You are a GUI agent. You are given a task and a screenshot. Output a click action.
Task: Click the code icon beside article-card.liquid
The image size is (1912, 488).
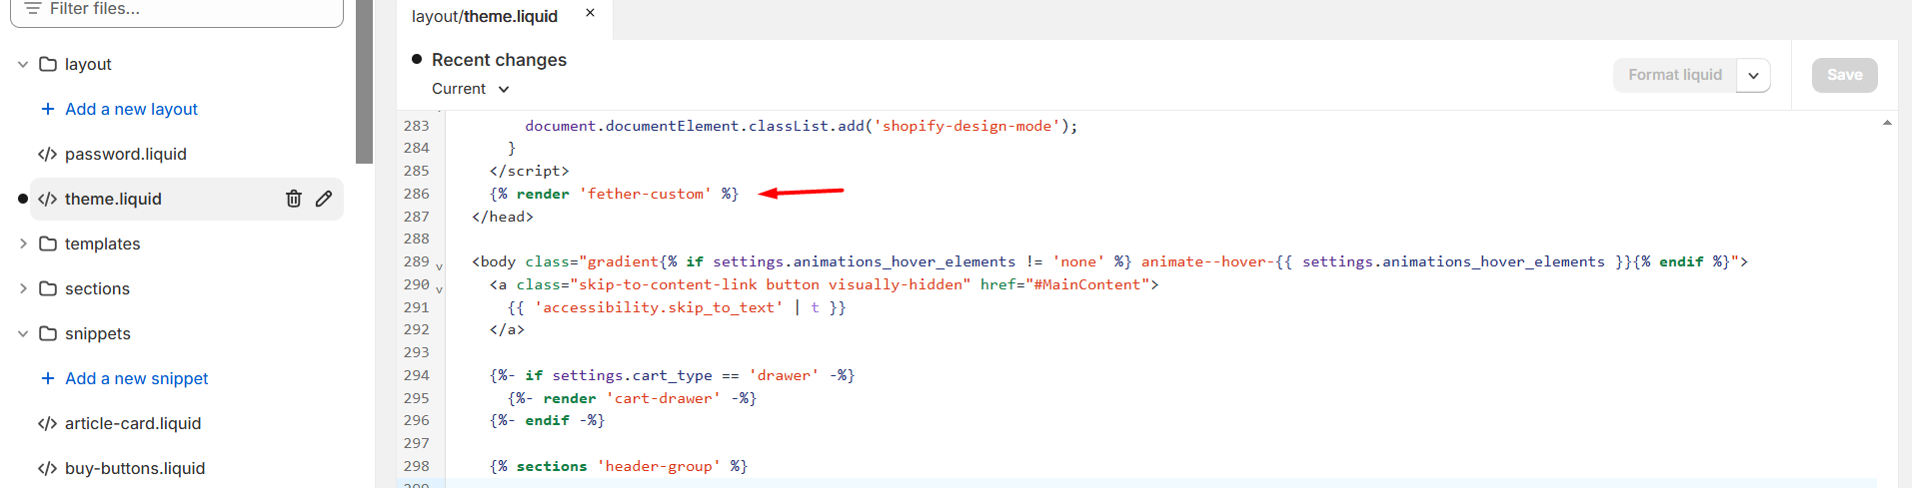tap(47, 423)
